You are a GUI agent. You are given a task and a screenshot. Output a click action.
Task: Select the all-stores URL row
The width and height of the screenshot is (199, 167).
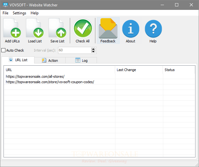click(x=99, y=76)
